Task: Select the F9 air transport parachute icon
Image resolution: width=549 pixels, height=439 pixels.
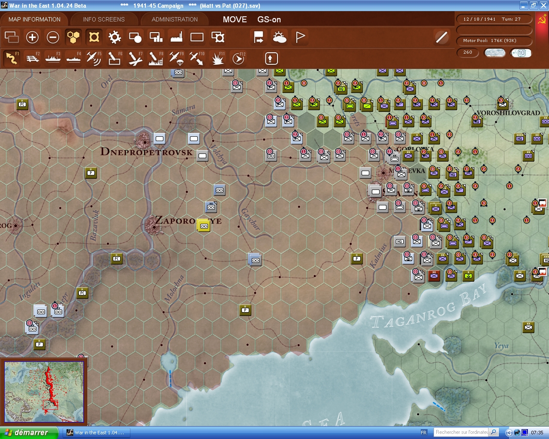Action: [176, 58]
